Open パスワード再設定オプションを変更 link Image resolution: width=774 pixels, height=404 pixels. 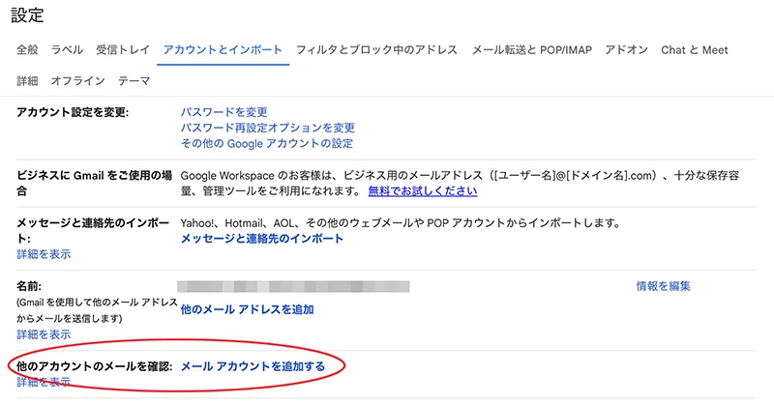click(268, 128)
